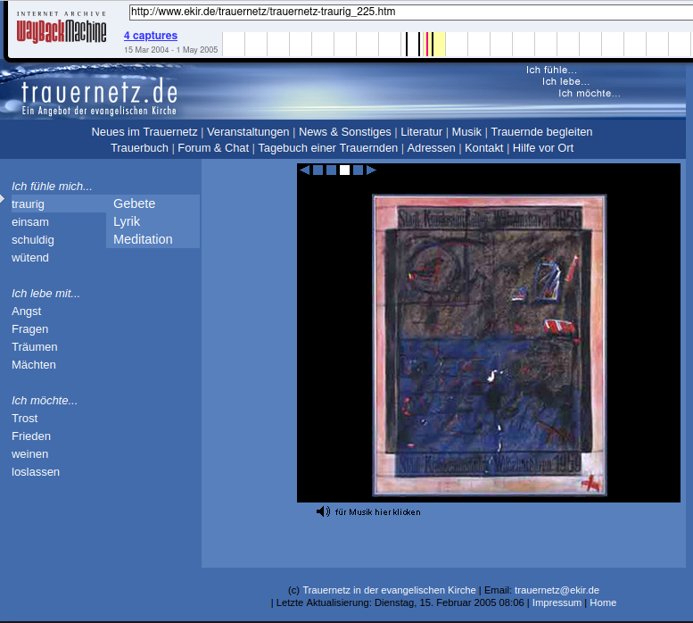693x623 pixels.
Task: Click 'Ich möchte...' in header banner
Action: [x=590, y=94]
